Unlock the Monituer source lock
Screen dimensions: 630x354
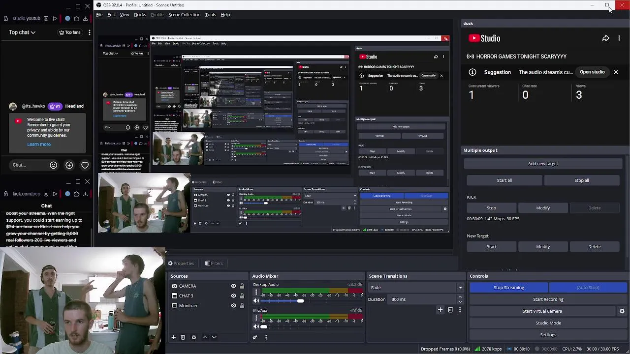pyautogui.click(x=242, y=306)
